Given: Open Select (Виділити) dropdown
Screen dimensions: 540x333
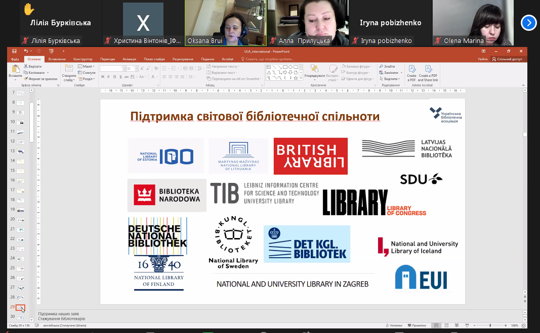Looking at the screenshot, I should 390,79.
